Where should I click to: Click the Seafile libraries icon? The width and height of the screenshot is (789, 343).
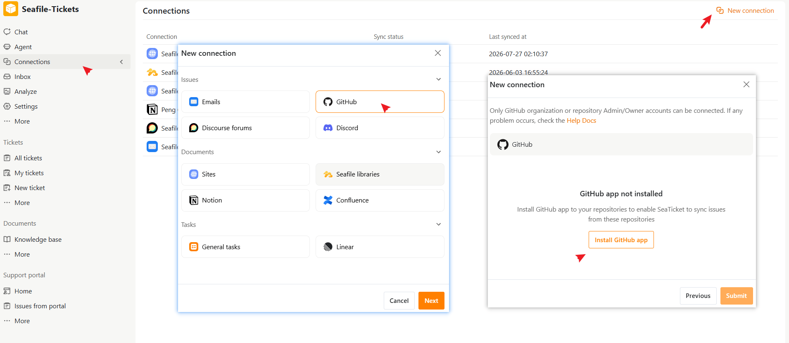point(328,174)
